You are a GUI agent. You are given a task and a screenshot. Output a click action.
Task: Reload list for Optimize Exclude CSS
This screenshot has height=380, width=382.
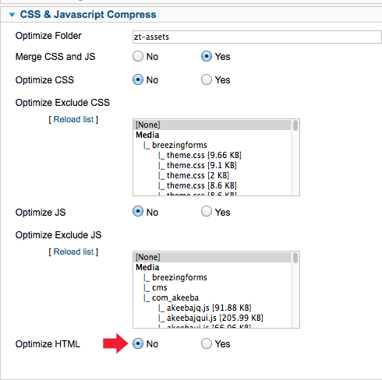73,119
